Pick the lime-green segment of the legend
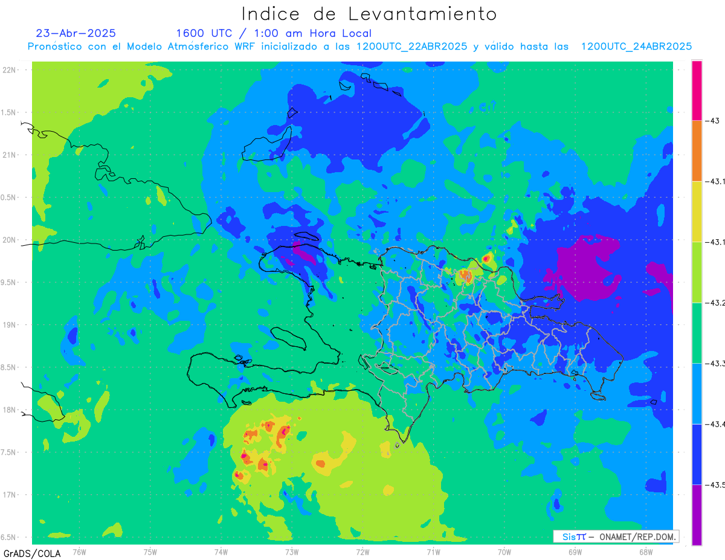The width and height of the screenshot is (725, 560). click(x=697, y=272)
